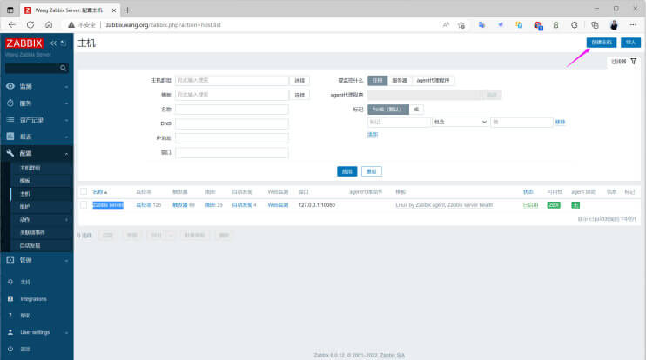Viewport: 646px width, 360px height.
Task: Sort the table by the 名称 column header
Action: (100, 191)
